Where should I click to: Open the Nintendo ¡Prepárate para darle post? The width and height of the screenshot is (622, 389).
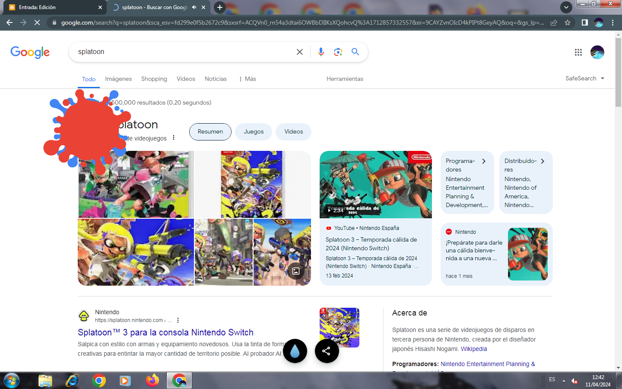point(497,254)
